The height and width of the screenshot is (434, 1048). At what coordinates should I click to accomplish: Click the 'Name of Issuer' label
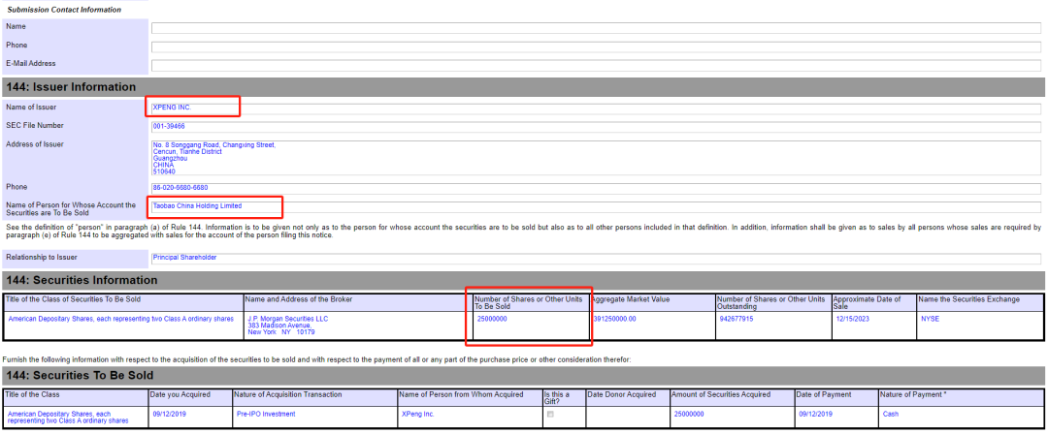click(x=31, y=107)
